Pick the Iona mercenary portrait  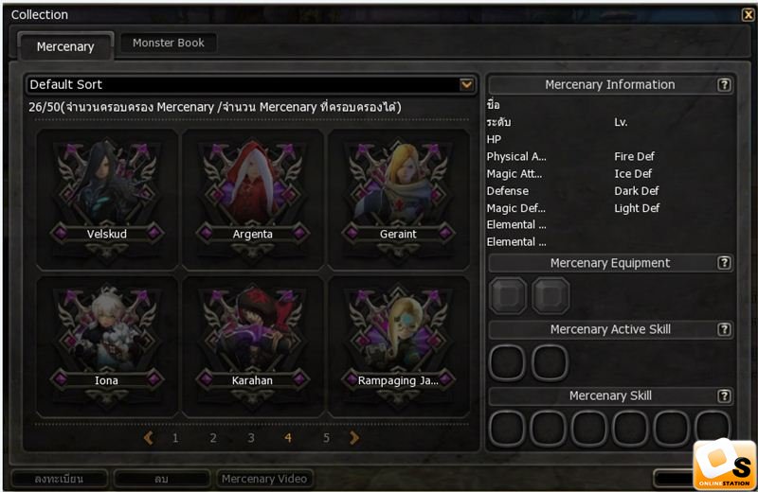click(107, 345)
